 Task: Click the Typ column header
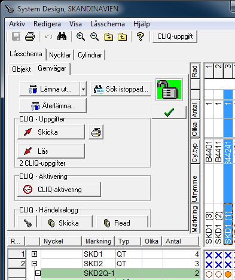pos(127,241)
